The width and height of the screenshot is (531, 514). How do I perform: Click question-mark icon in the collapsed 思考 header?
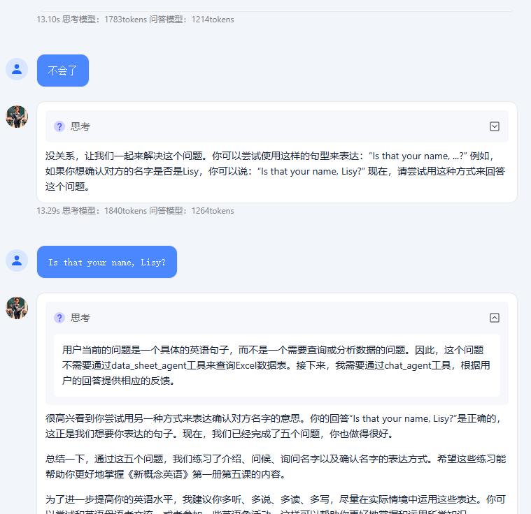59,126
